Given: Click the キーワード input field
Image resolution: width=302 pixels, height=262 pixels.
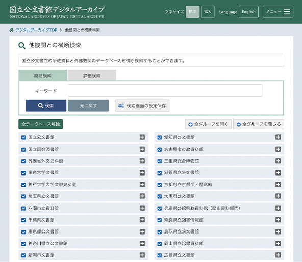Looking at the screenshot, I should [x=165, y=91].
